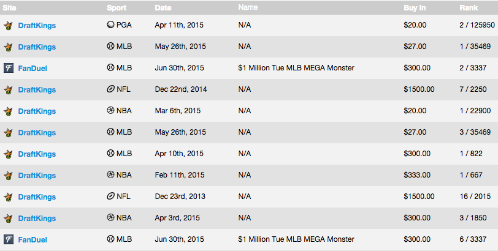Click the DraftKings crown icon in PGA row
Screen dimensions: 498x251
point(8,26)
